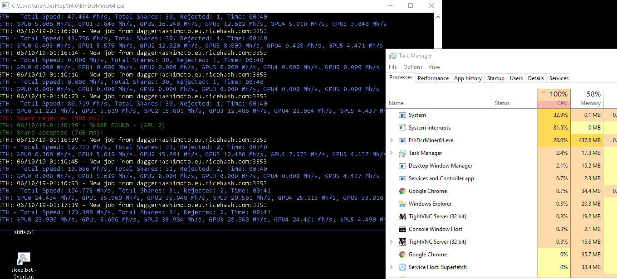The image size is (617, 279).
Task: Expand the Task Manager process group
Action: click(392, 153)
